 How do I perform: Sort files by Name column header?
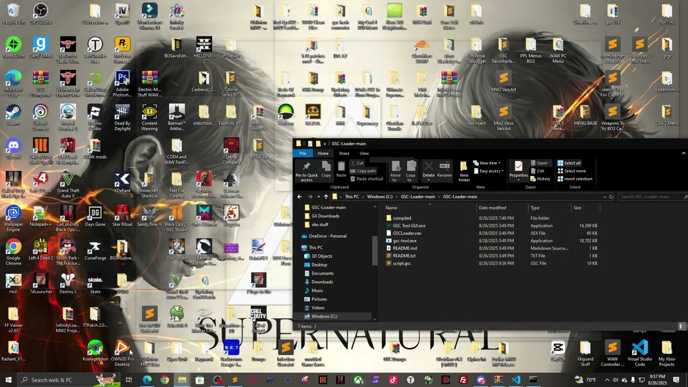point(391,207)
